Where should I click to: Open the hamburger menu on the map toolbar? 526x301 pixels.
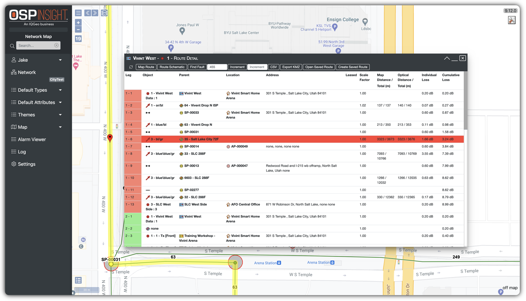[x=78, y=13]
